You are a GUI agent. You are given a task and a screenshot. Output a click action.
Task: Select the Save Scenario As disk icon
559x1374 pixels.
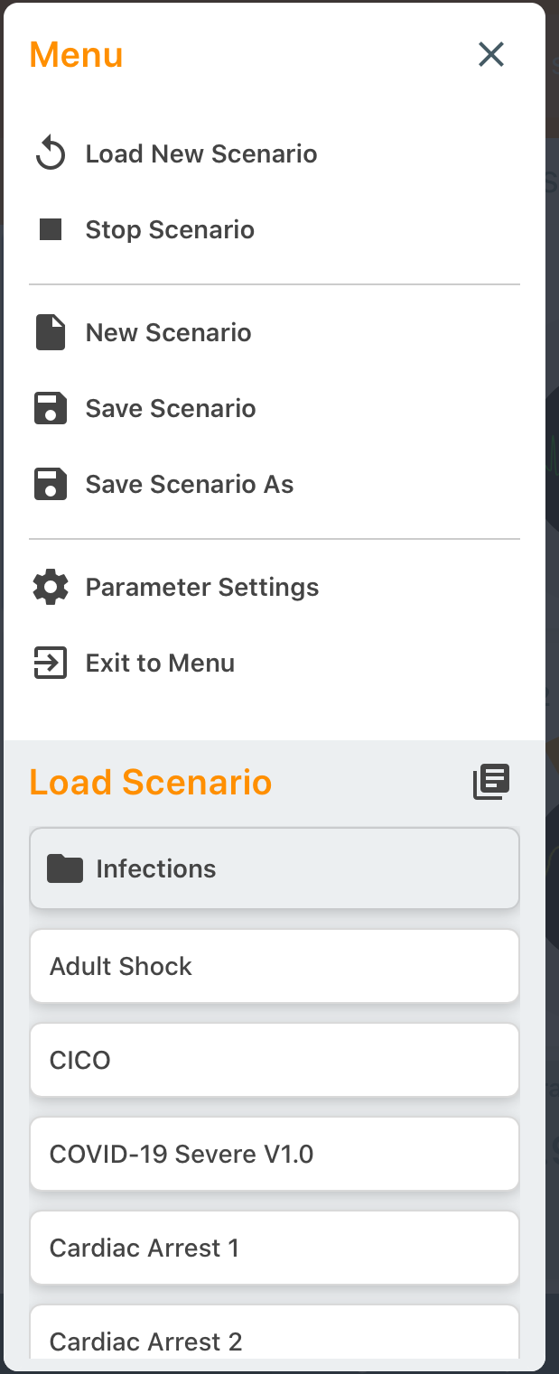point(51,484)
